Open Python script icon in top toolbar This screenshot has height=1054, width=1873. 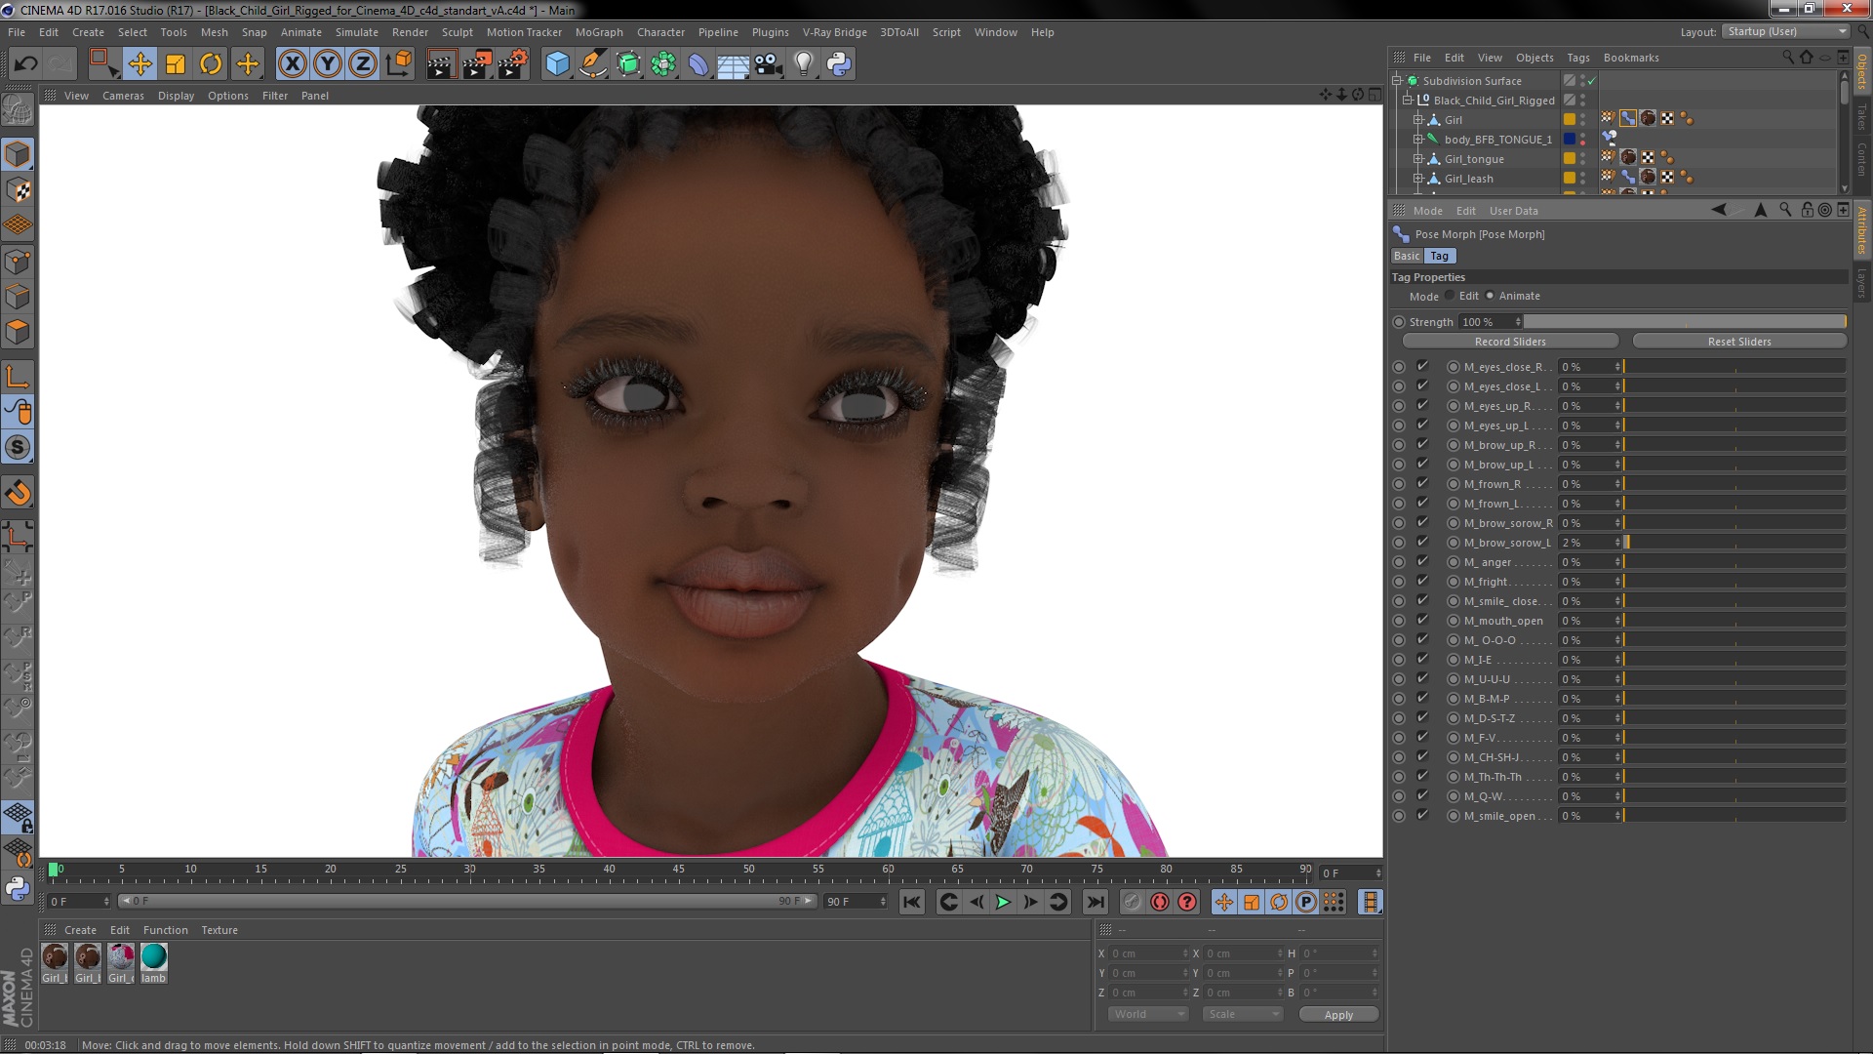(839, 64)
